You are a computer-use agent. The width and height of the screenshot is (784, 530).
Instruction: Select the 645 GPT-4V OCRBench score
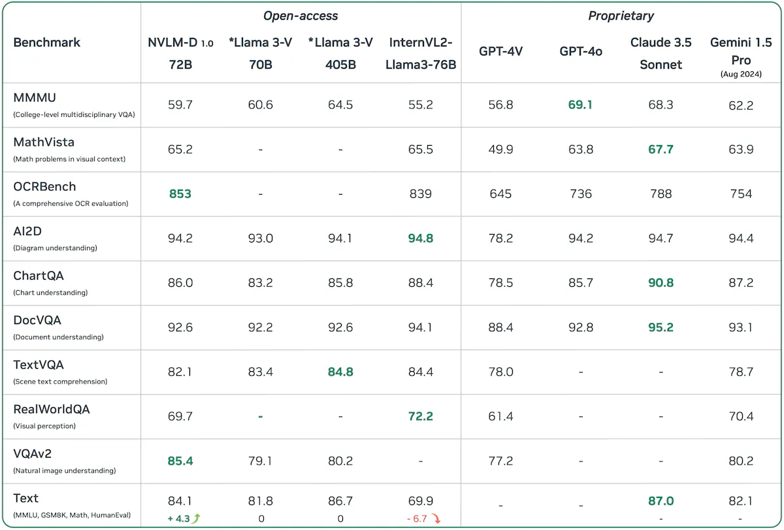500,193
